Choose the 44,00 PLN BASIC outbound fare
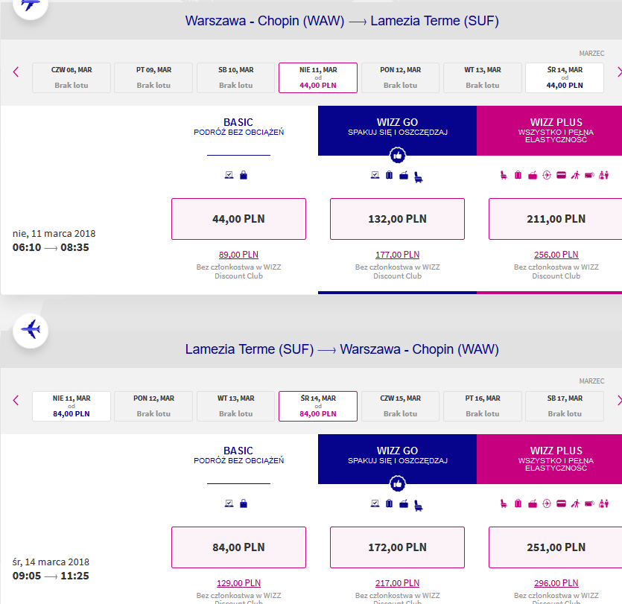This screenshot has height=604, width=622. pos(238,219)
